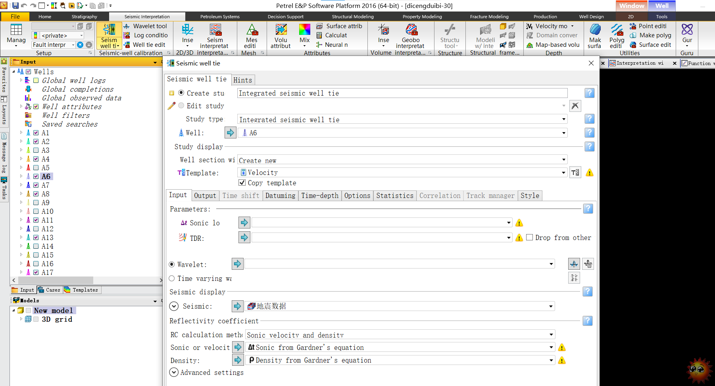Open Point editing utility
715x386 pixels.
pos(648,26)
